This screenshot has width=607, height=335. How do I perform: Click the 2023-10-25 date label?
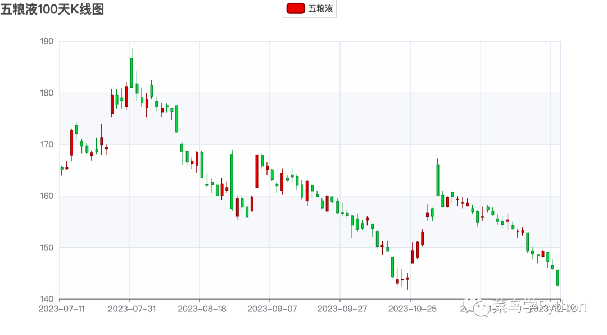pyautogui.click(x=413, y=309)
